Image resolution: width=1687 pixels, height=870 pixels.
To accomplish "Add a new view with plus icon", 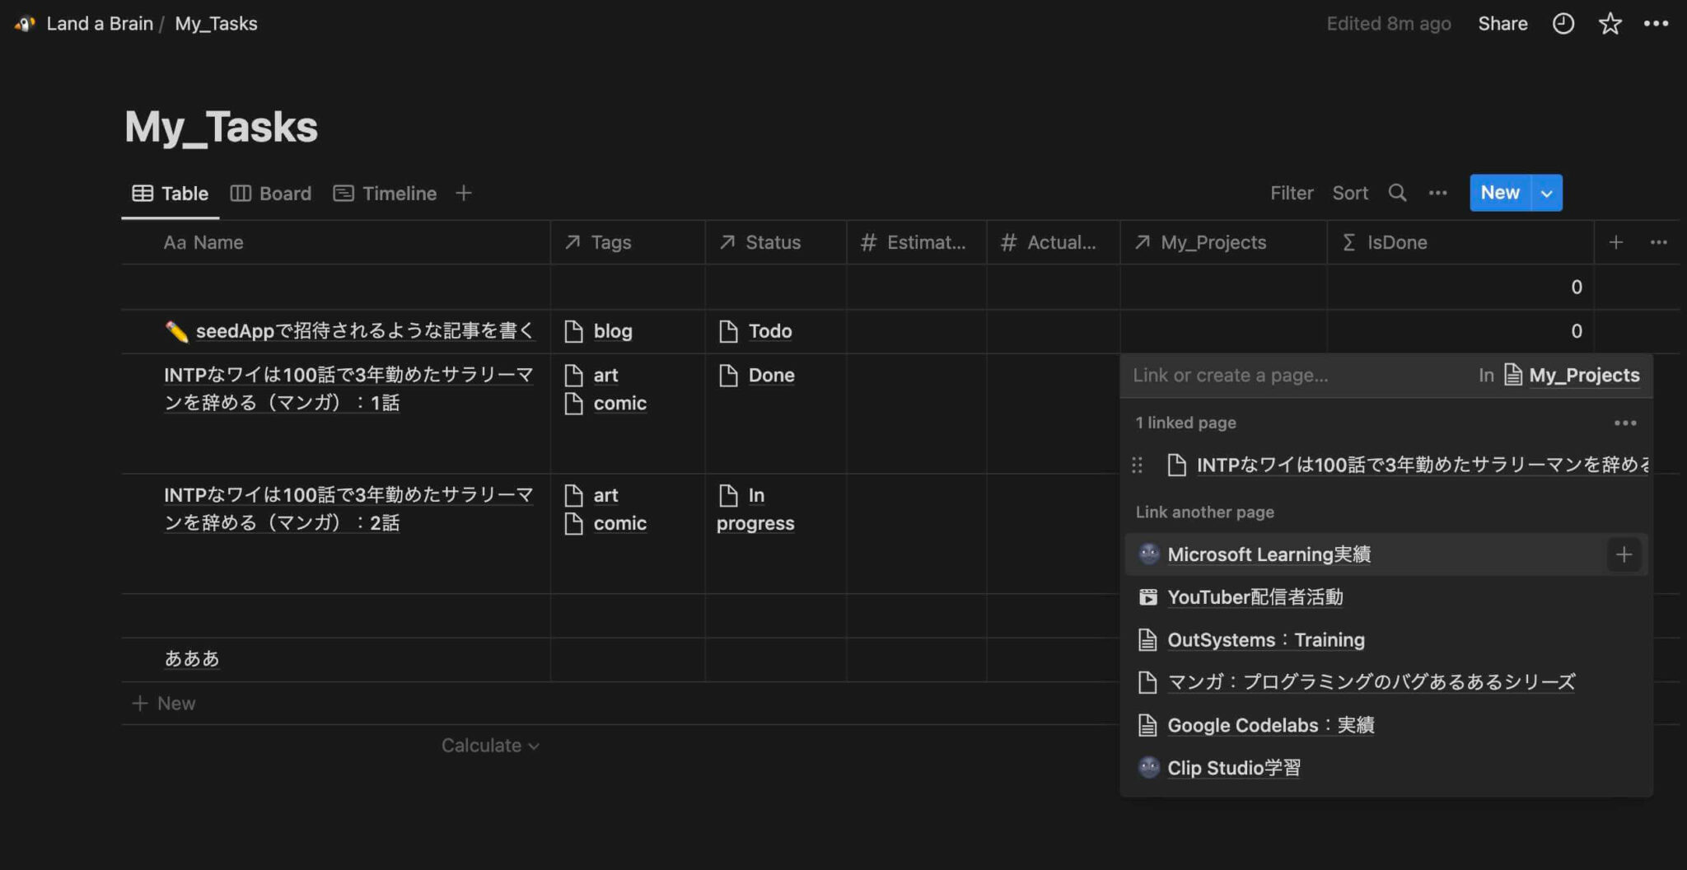I will pos(464,193).
